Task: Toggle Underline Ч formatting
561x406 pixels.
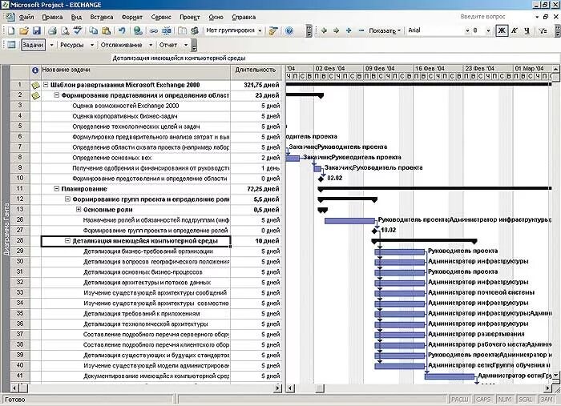Action: (527, 30)
